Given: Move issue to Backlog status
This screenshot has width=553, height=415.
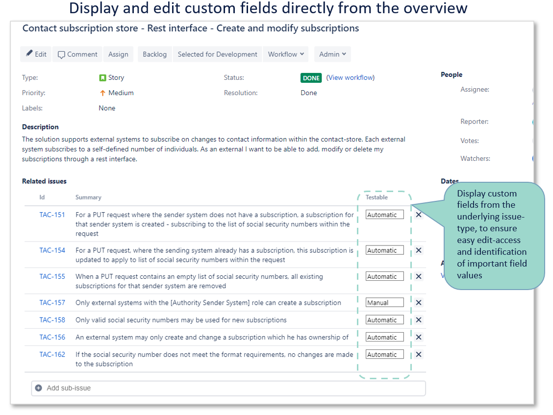Looking at the screenshot, I should pos(154,54).
